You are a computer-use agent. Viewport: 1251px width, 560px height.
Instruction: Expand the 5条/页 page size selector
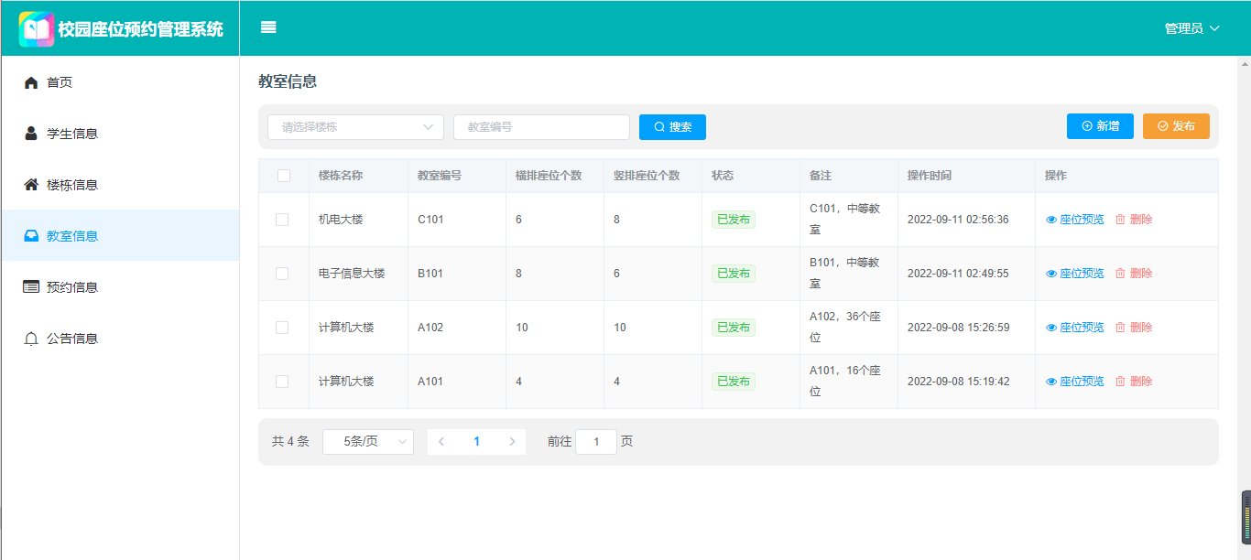[367, 442]
